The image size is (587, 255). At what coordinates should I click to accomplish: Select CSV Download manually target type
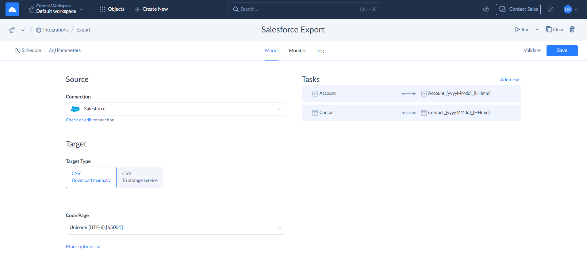(x=91, y=177)
